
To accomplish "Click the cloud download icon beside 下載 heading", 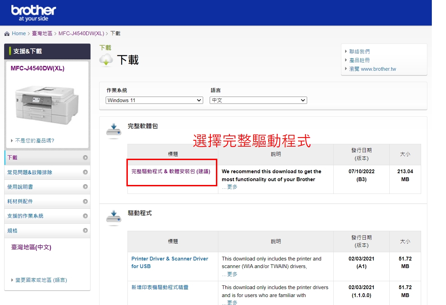I will [106, 60].
